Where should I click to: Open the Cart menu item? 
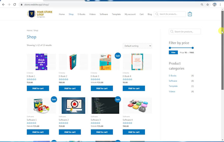pos(141,14)
